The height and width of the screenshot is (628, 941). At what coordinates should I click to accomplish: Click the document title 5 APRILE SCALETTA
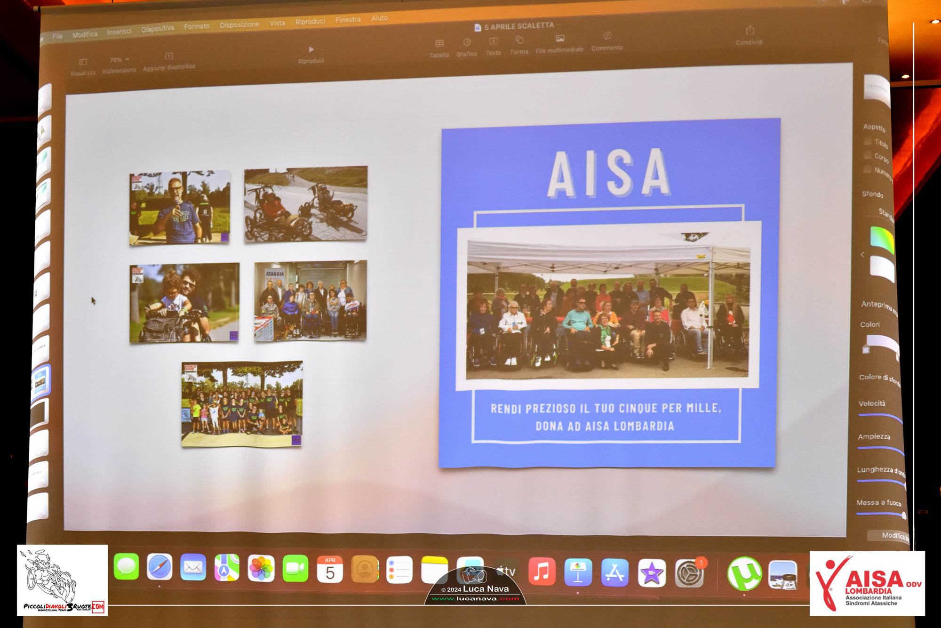click(519, 26)
